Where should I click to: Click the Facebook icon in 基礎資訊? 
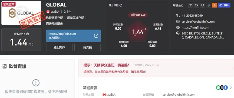(226, 87)
